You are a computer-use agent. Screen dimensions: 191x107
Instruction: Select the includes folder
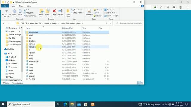(x=67, y=44)
